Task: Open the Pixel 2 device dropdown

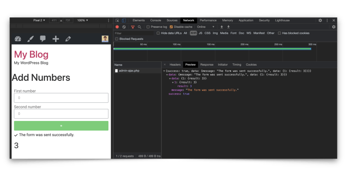Action: [x=39, y=20]
